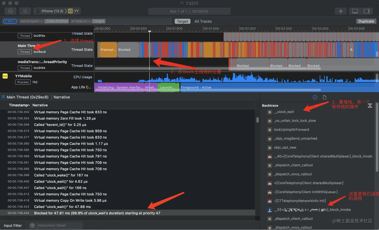Click the Input Filter label
Image resolution: width=379 pixels, height=230 pixels.
pos(13,225)
